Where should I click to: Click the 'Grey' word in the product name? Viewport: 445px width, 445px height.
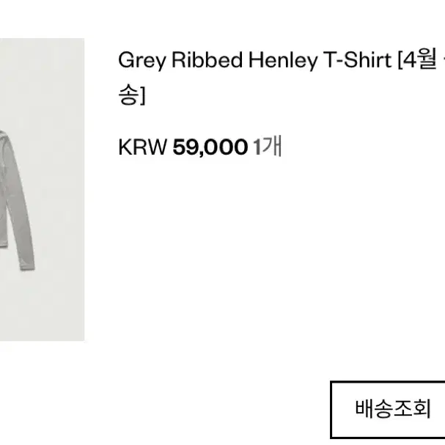pos(142,61)
